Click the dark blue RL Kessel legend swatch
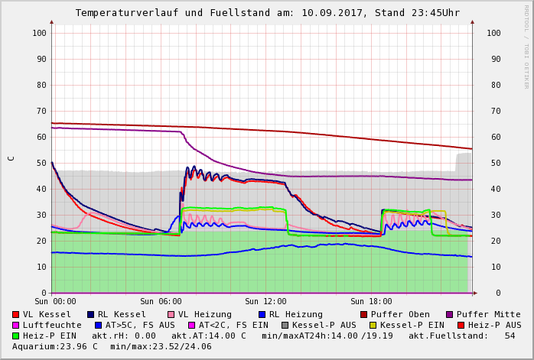This screenshot has width=534, height=360. [90, 314]
